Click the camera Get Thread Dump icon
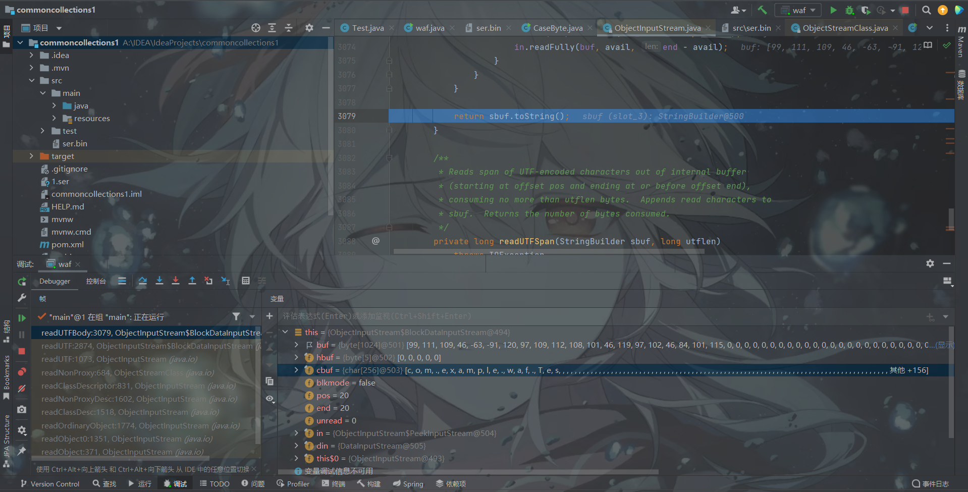Image resolution: width=968 pixels, height=492 pixels. point(22,409)
